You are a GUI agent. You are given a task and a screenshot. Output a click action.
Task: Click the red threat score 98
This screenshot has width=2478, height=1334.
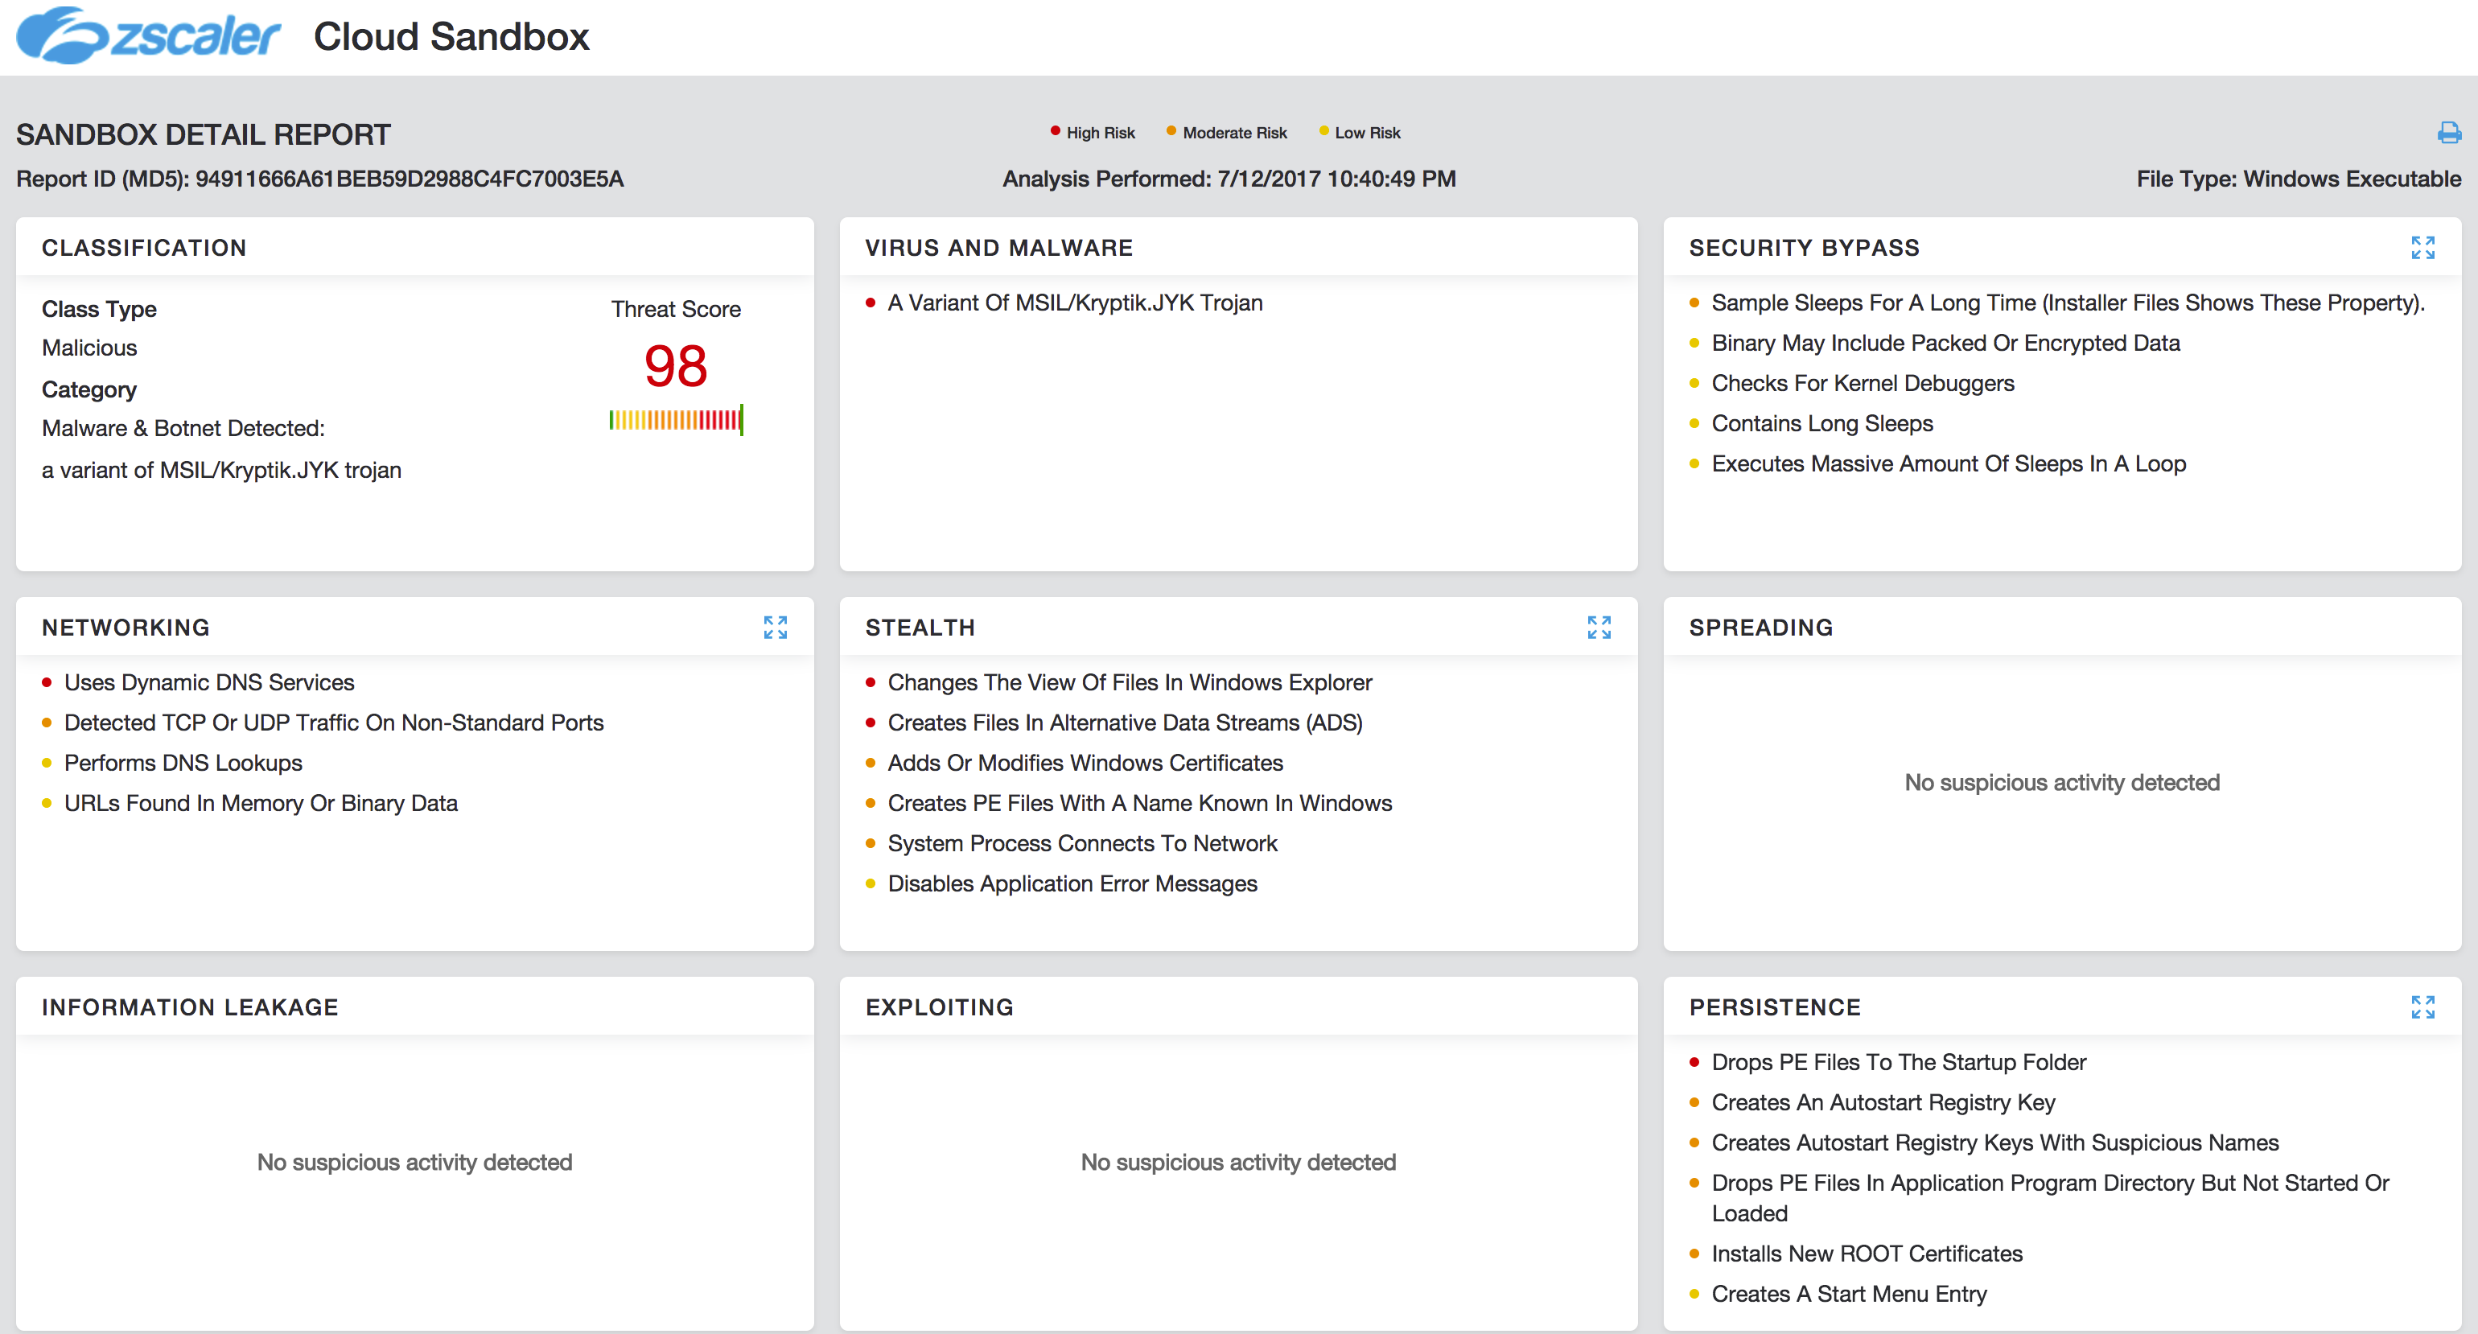coord(675,366)
